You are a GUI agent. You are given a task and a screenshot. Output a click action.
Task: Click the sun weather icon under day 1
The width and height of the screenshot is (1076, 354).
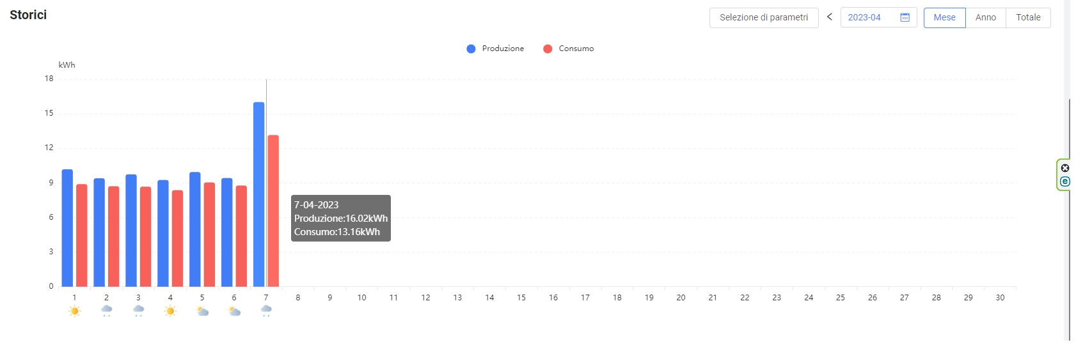(74, 311)
